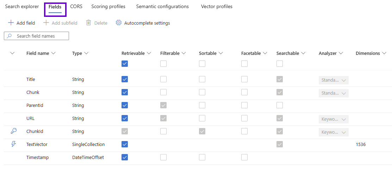Expand the Retrievable column header menu
This screenshot has height=172, width=392.
pyautogui.click(x=149, y=53)
